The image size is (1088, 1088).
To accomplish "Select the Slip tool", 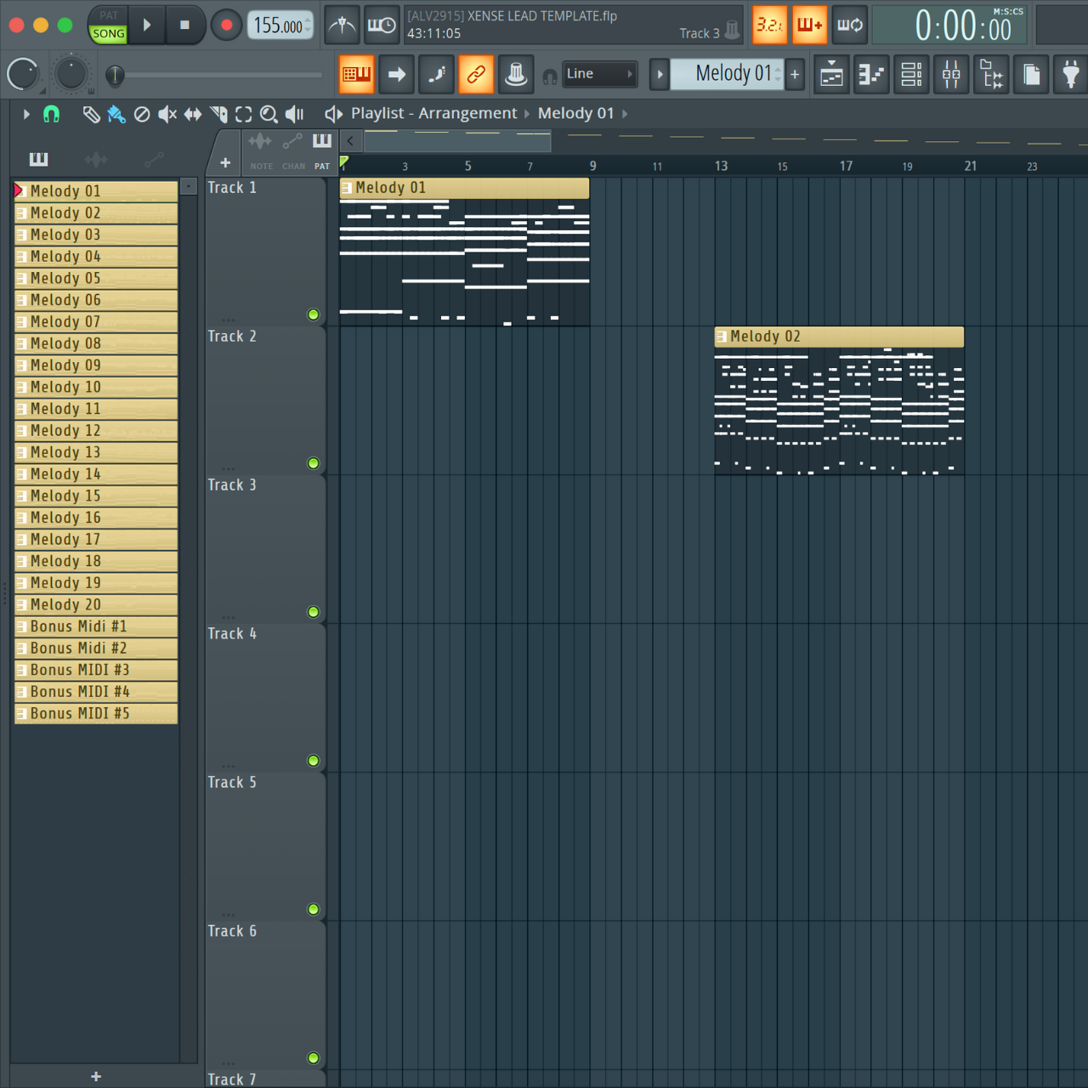I will (x=193, y=114).
